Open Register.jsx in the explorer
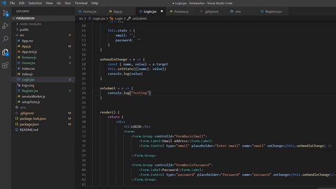This screenshot has width=336, height=189. (43, 91)
